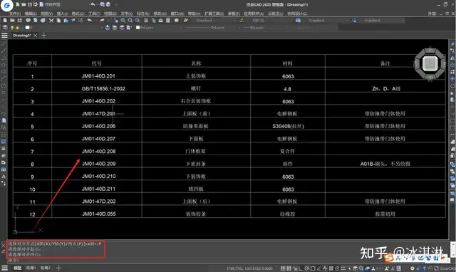This screenshot has height=272, width=456.
Task: Click the Properties palette icon
Action: 146,21
